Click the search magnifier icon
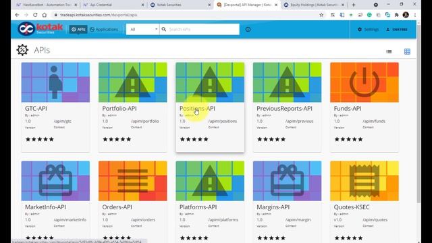 [x=164, y=29]
